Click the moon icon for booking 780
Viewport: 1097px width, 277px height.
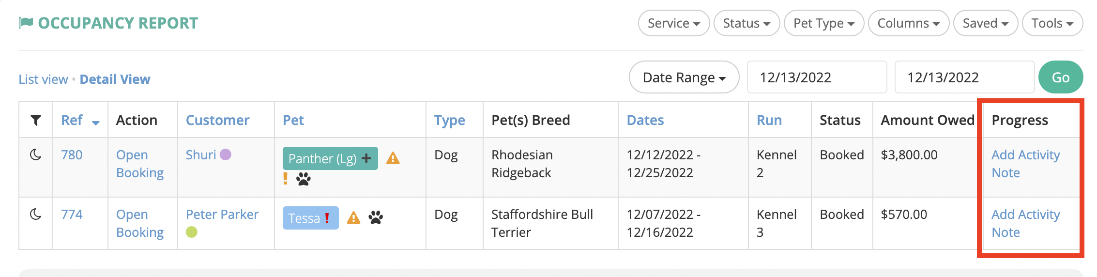click(35, 154)
